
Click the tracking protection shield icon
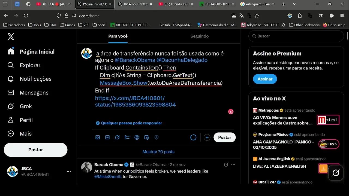59,16
